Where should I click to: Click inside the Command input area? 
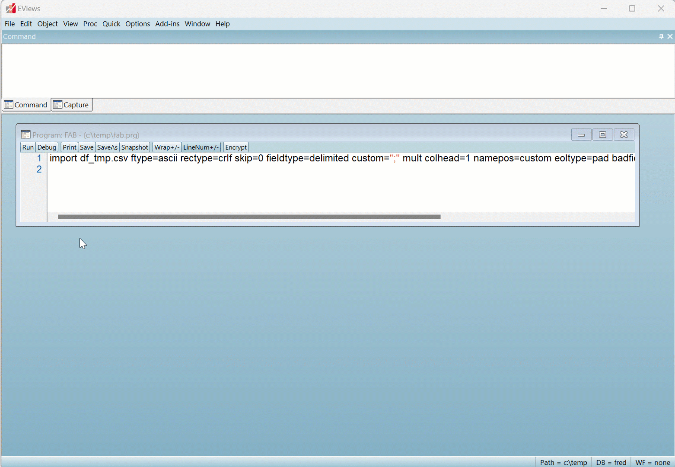[337, 70]
